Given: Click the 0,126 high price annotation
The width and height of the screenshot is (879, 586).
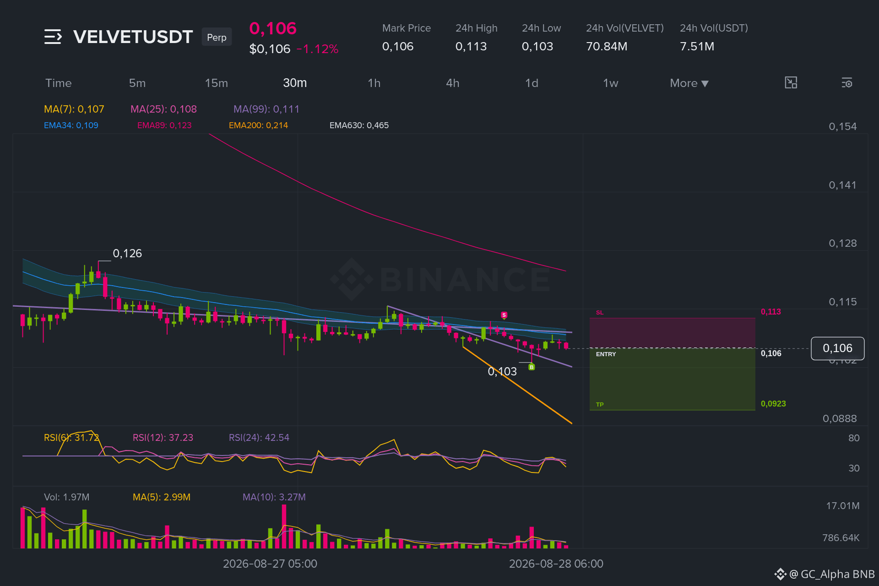Looking at the screenshot, I should pos(127,254).
